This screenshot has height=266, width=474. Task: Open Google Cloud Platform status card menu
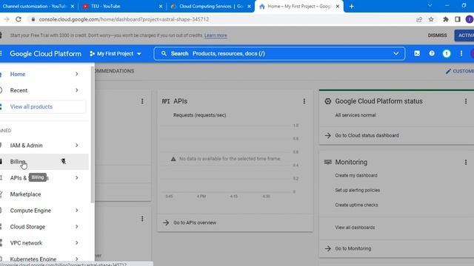pos(466,101)
